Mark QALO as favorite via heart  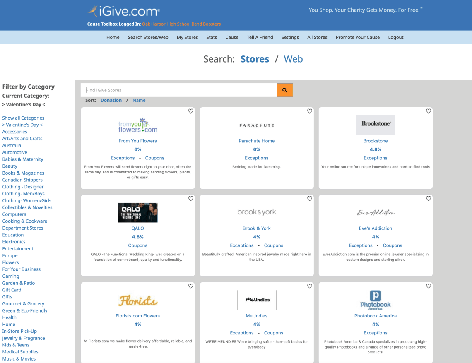click(x=190, y=199)
